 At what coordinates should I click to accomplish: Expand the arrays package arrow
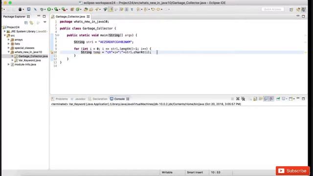coord(9,40)
